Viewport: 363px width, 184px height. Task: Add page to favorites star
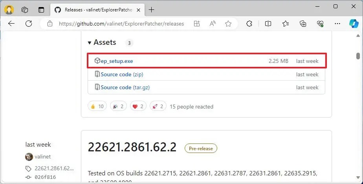[x=228, y=24]
